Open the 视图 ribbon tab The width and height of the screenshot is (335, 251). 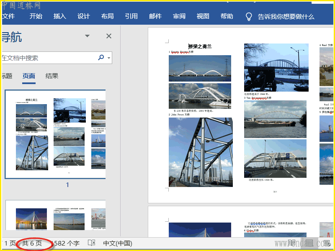pos(203,16)
